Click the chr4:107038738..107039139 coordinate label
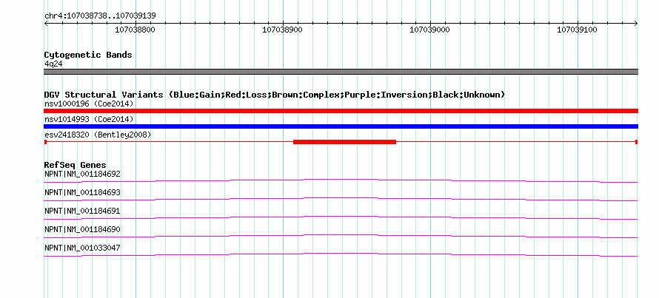Image resolution: width=659 pixels, height=298 pixels. pos(100,16)
